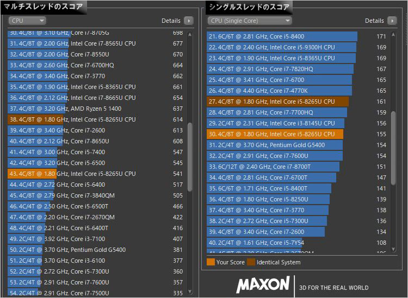The image size is (408, 298).
Task: Select row 41 Core i5-7400
Action: (x=95, y=152)
